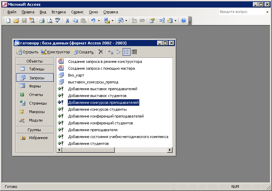
Task: Click the Analyze toolbar icon
Action: coord(121,21)
